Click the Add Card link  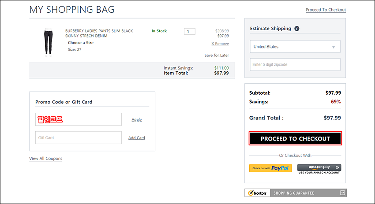coord(137,138)
